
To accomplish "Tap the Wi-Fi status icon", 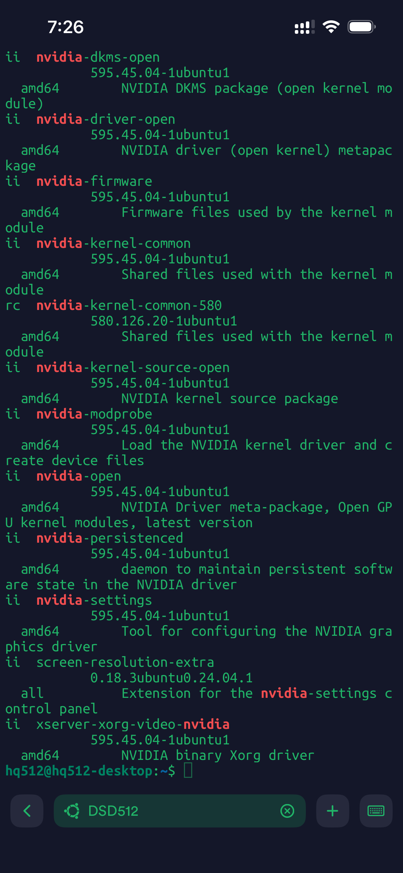I will pos(331,27).
